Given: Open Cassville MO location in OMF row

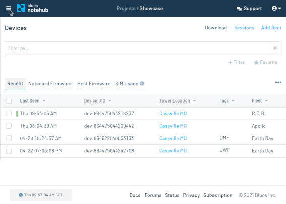Looking at the screenshot, I should 173,138.
